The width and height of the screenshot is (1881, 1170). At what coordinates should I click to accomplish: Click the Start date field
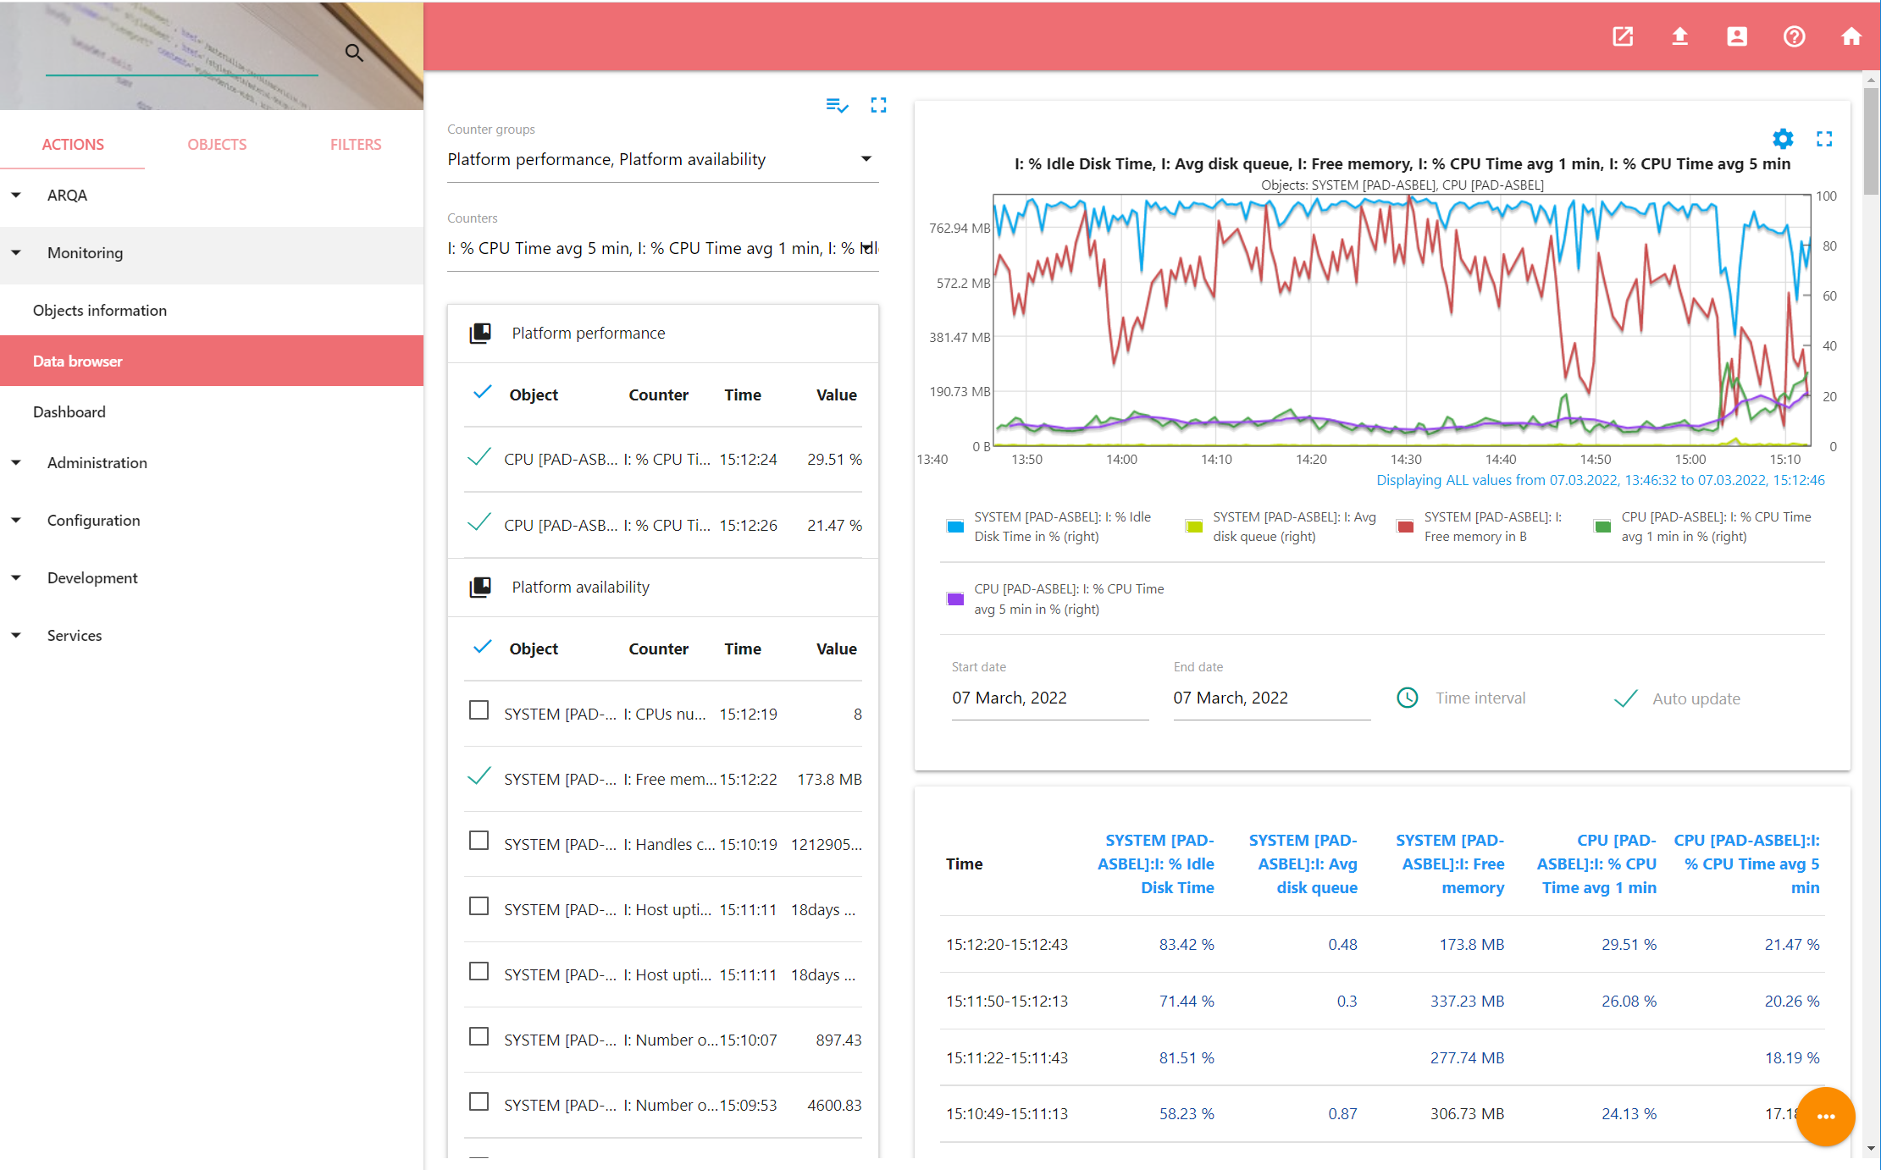click(x=1049, y=698)
